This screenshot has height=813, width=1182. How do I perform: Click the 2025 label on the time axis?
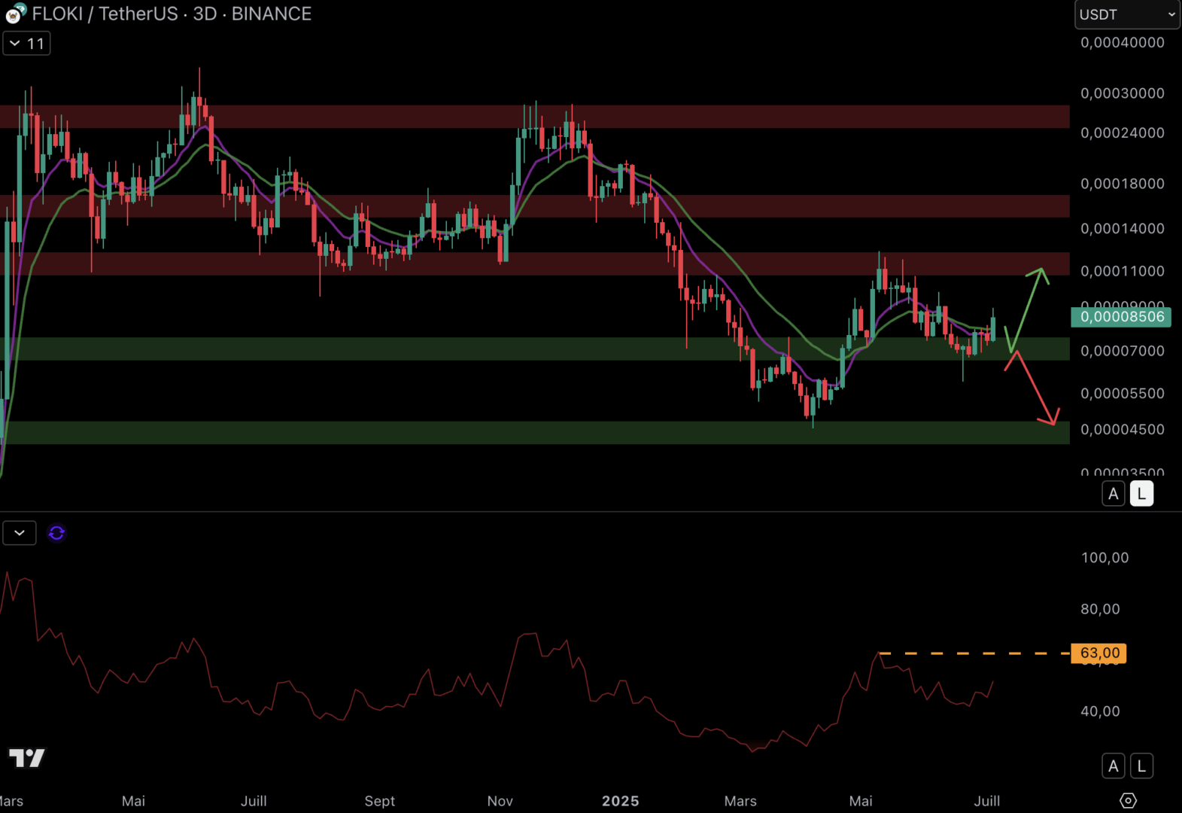(x=620, y=801)
